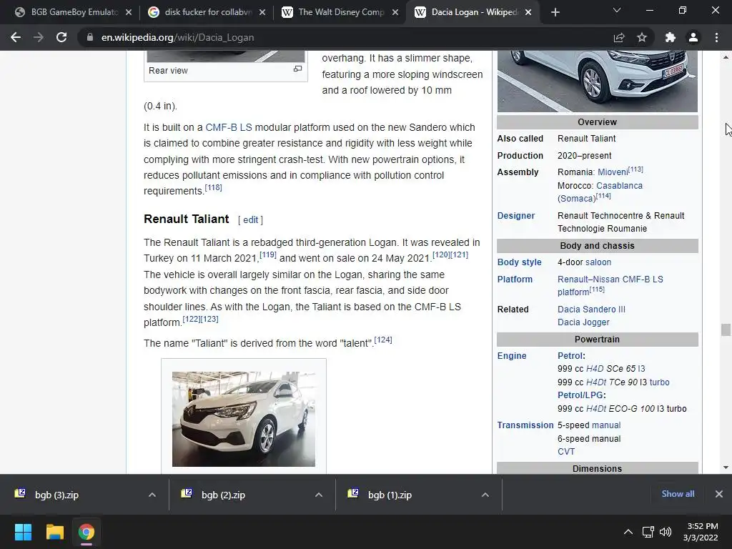Click the address bar URL

point(177,37)
